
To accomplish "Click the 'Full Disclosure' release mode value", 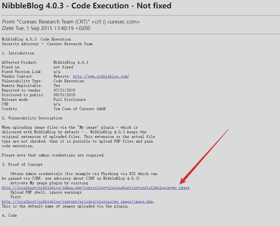I will pyautogui.click(x=70, y=100).
